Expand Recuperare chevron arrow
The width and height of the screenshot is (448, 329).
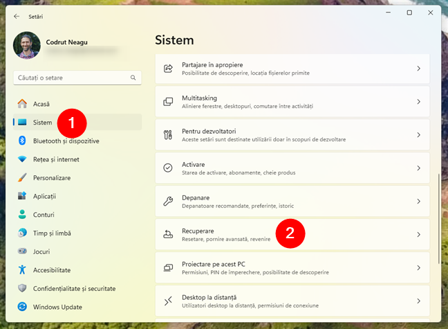tap(418, 235)
